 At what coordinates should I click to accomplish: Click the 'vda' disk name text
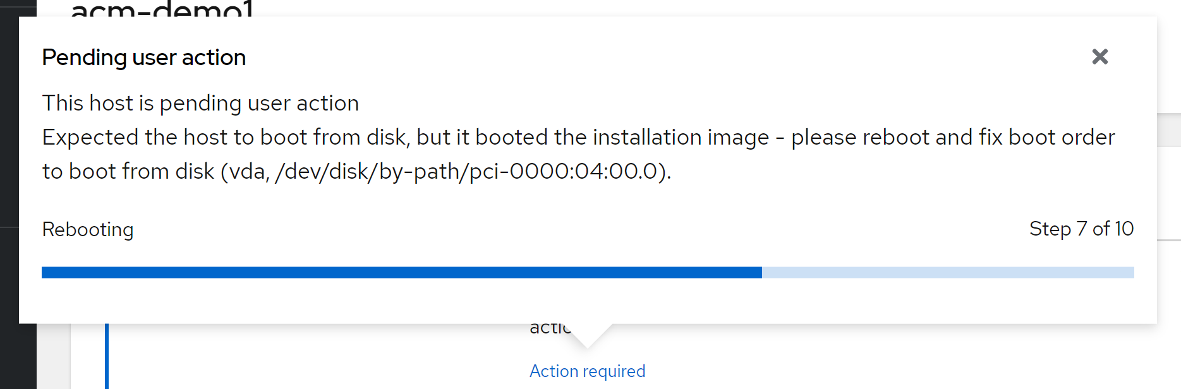coord(247,171)
